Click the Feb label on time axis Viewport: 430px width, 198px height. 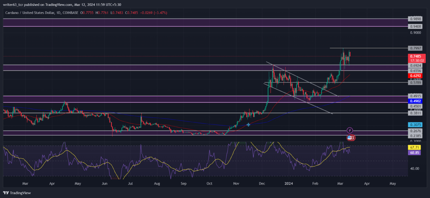pyautogui.click(x=315, y=183)
